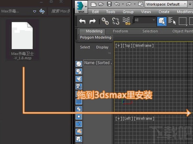Click the explorer address dropdown arrow
193x144 pixels.
(x=34, y=11)
